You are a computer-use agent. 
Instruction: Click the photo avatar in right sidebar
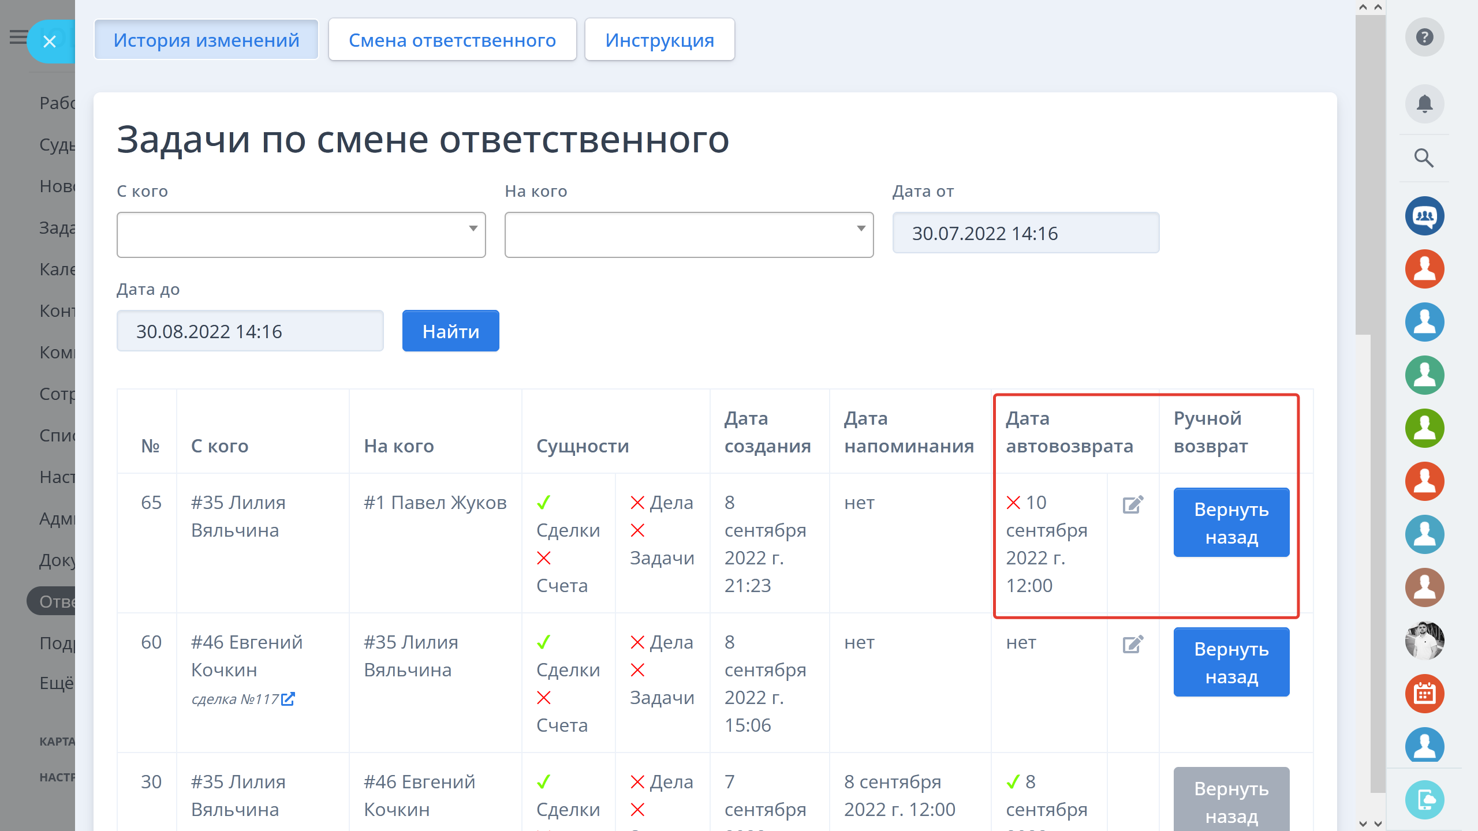point(1424,641)
